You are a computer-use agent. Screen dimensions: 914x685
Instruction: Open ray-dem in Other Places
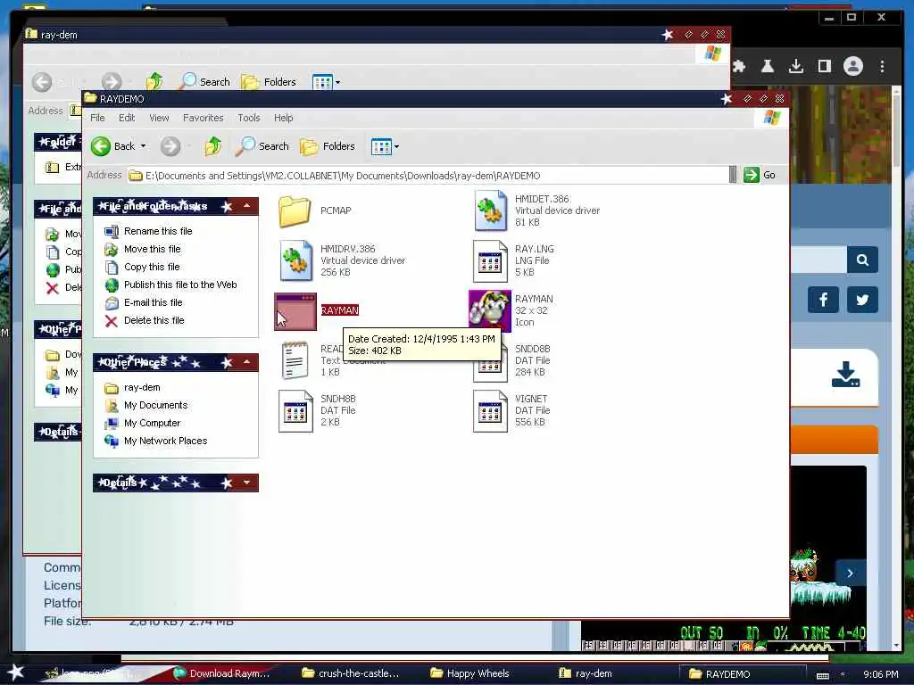point(142,387)
